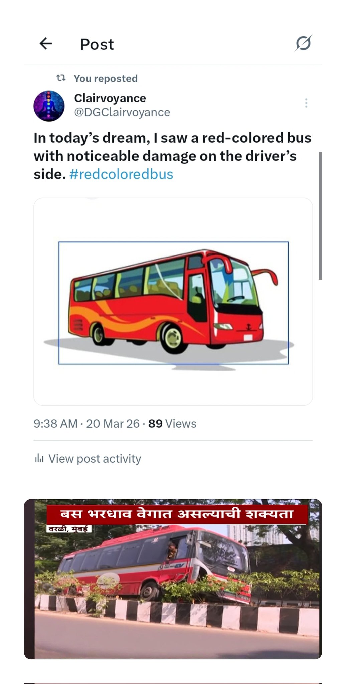Screen dimensions: 346x684
Task: Tap the 89 Views count
Action: (172, 423)
